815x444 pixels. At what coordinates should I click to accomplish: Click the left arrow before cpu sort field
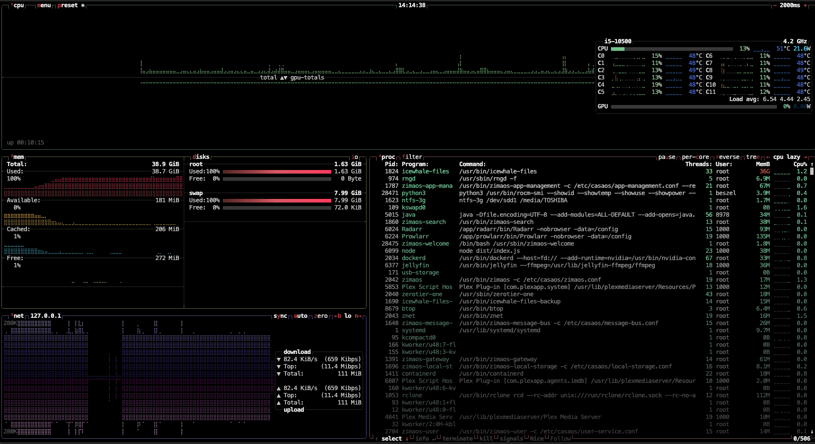click(x=768, y=157)
